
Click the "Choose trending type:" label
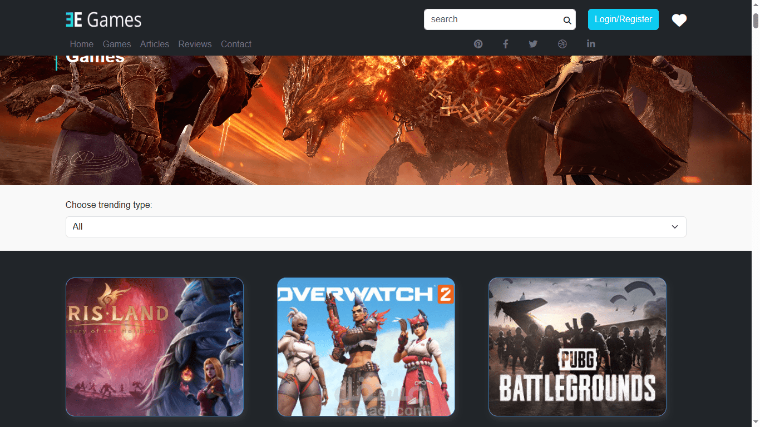[x=109, y=205]
